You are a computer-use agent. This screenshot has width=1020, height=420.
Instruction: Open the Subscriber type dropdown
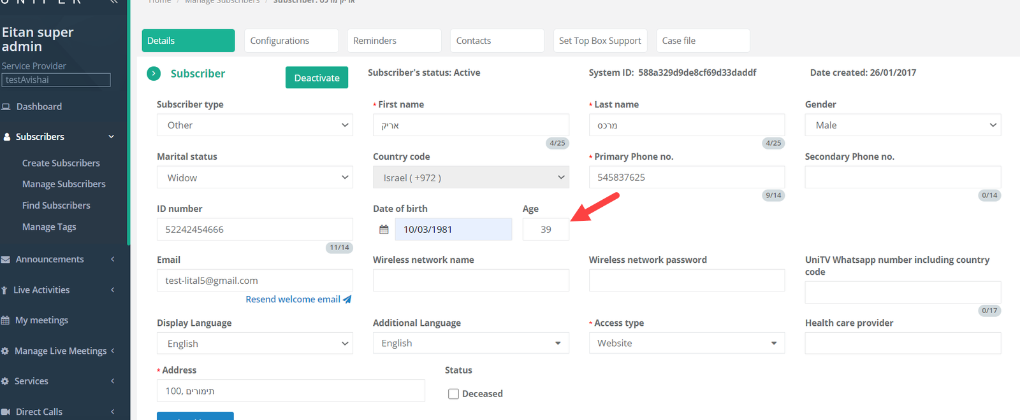[254, 125]
